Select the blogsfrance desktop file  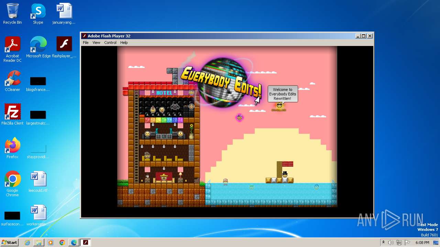pyautogui.click(x=38, y=84)
